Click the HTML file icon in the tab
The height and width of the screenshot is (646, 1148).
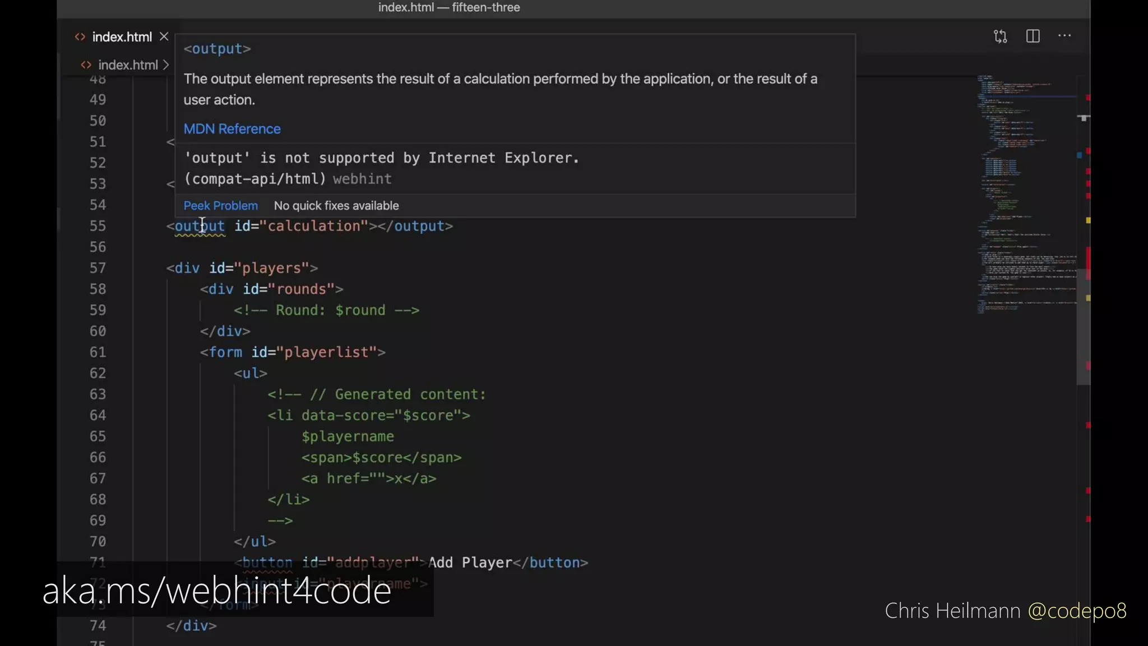coord(80,37)
